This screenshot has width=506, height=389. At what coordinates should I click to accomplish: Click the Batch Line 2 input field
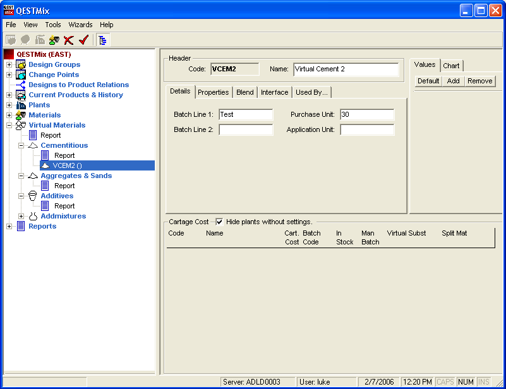(246, 129)
